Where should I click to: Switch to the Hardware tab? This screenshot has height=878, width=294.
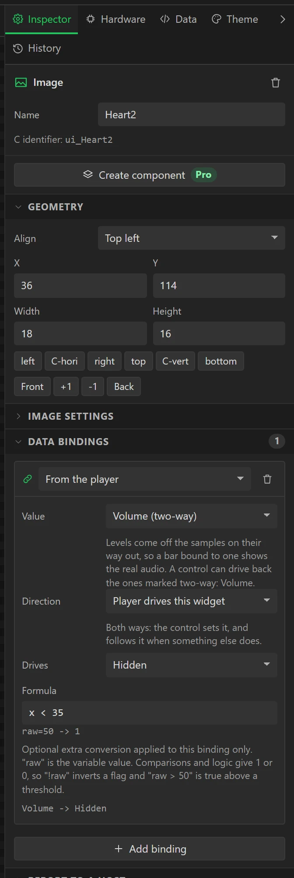click(x=116, y=19)
